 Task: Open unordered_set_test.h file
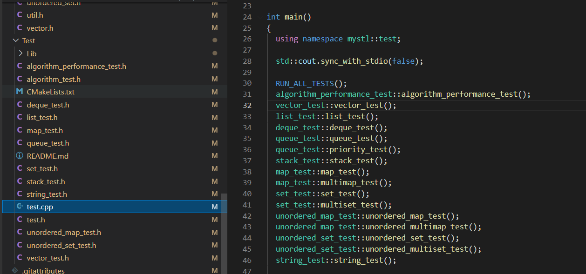point(61,245)
